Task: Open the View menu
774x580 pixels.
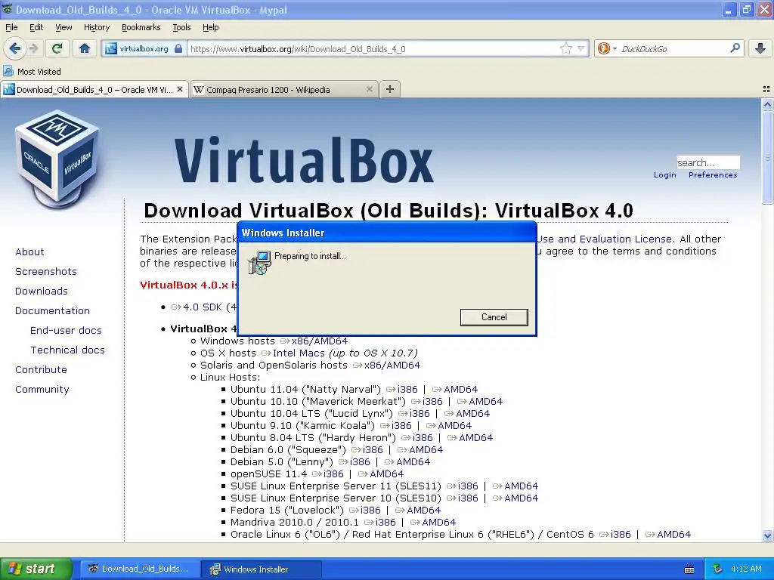Action: click(x=63, y=27)
